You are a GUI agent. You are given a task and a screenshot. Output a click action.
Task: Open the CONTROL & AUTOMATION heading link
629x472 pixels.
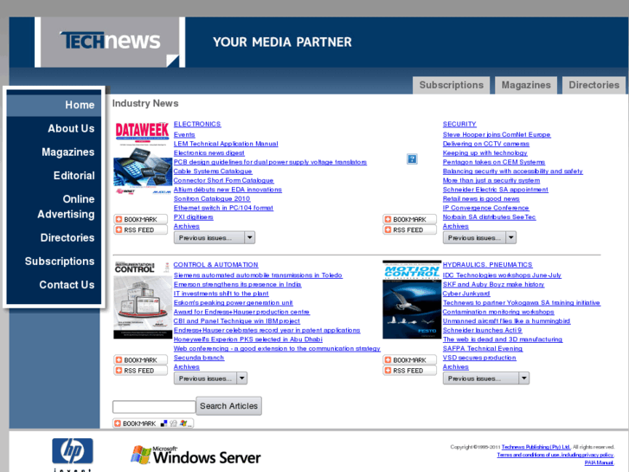215,265
